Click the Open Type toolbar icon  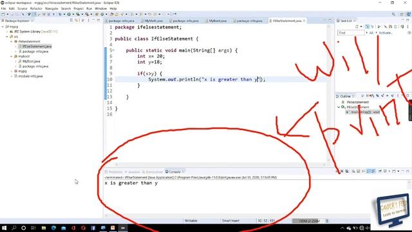click(112, 14)
